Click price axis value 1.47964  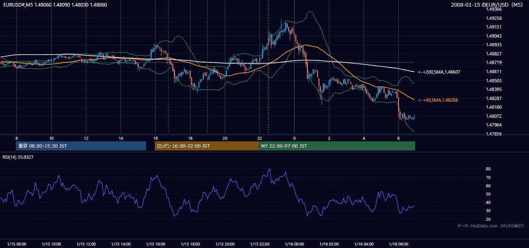click(494, 125)
